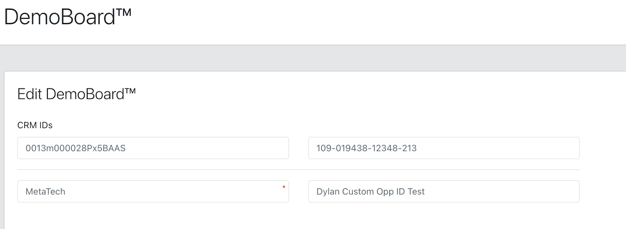626x229 pixels.
Task: Click the CRM IDs label
Action: pyautogui.click(x=35, y=125)
